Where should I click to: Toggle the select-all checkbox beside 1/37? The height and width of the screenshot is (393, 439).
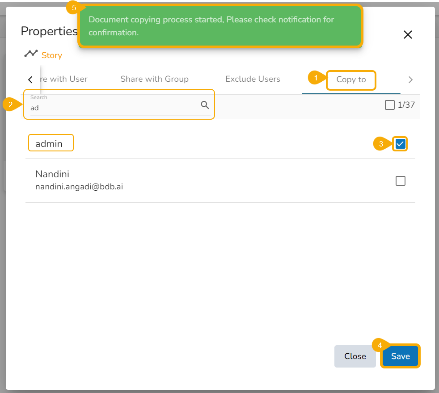click(x=390, y=105)
